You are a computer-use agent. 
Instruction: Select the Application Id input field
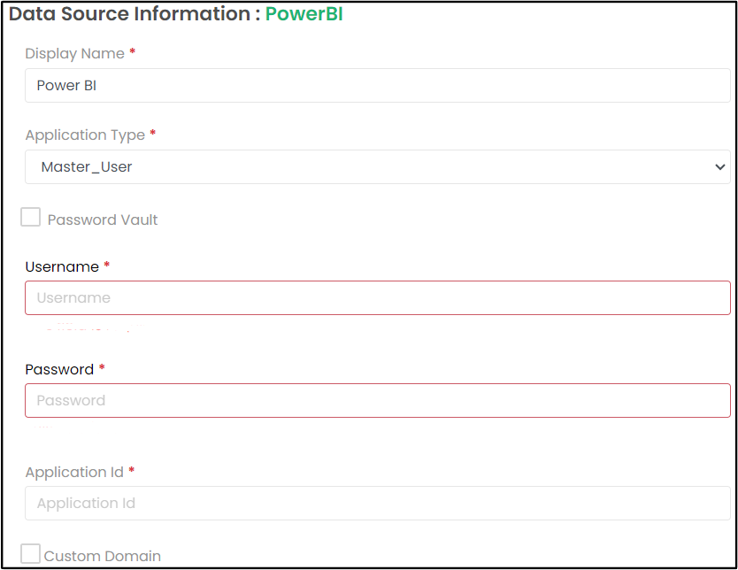[x=377, y=503]
